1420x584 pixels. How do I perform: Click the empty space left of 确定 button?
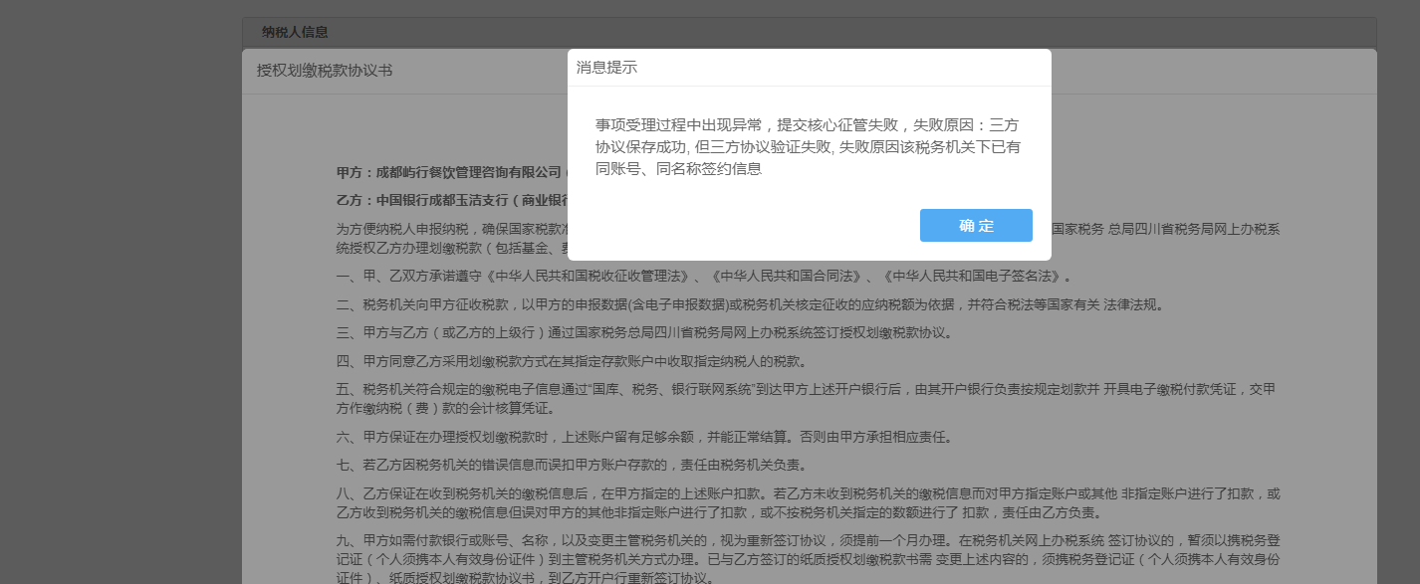[x=747, y=226]
